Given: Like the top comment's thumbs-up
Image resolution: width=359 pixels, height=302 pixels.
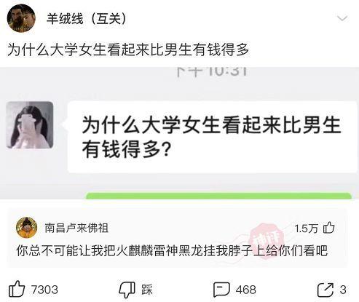Looking at the screenshot, I should (x=329, y=228).
